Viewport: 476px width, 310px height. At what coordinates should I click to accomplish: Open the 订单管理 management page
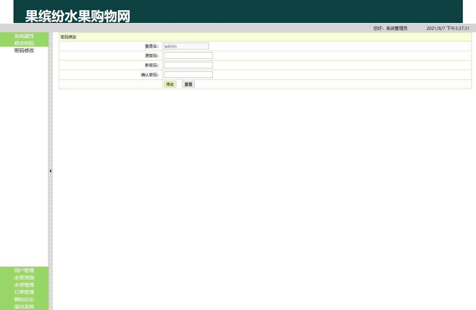[23, 292]
